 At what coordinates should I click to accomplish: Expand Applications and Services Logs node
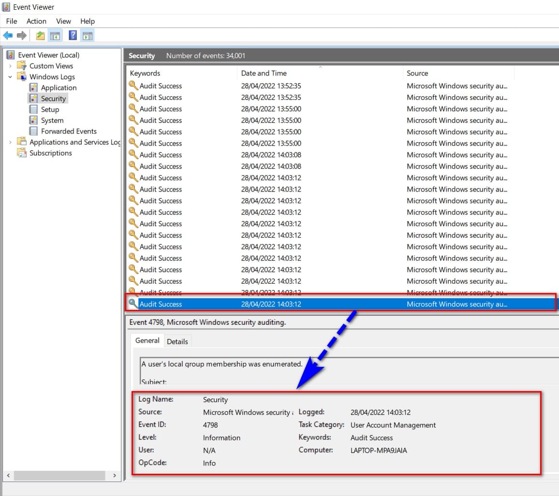10,142
